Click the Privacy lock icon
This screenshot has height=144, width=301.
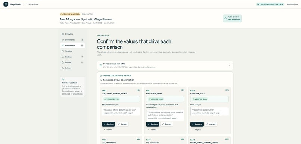click(x=63, y=68)
